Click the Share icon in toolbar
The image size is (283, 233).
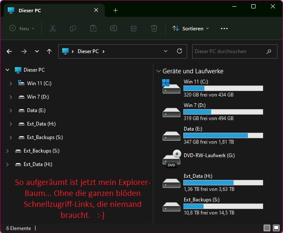pos(134,28)
